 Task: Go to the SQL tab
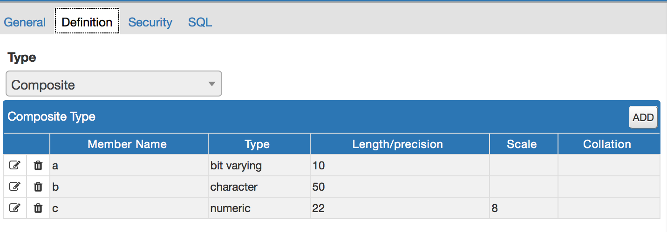pos(200,22)
